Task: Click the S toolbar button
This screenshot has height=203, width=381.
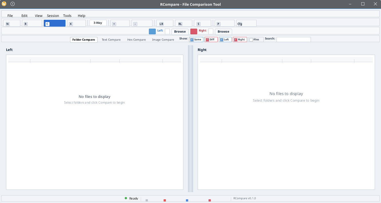Action: (203, 23)
